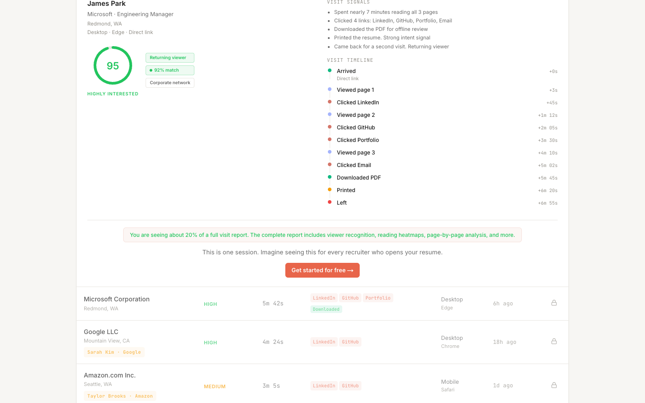Click the 95 engagement score ring
The image size is (645, 403).
112,65
